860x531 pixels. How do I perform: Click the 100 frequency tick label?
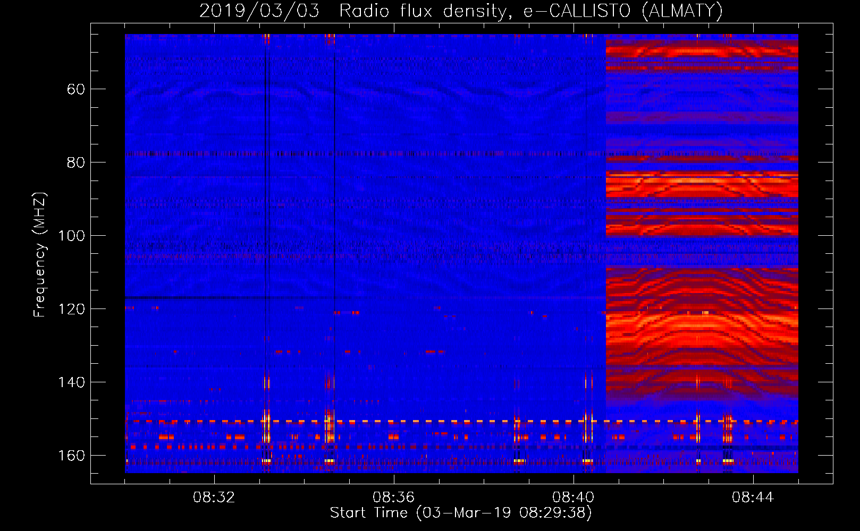click(x=72, y=236)
